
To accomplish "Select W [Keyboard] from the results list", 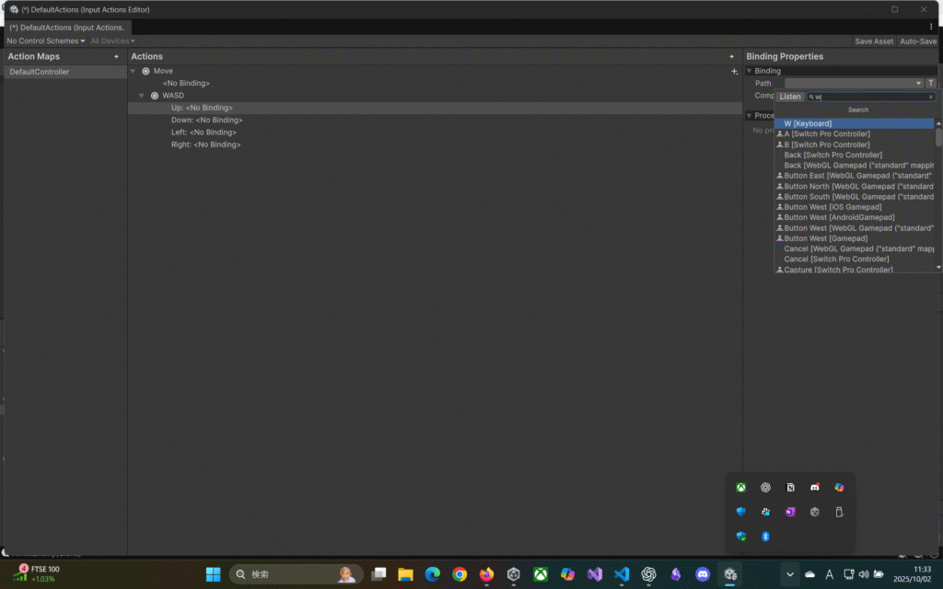I will pyautogui.click(x=808, y=123).
